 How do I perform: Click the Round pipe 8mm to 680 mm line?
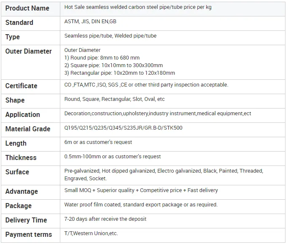(102, 58)
